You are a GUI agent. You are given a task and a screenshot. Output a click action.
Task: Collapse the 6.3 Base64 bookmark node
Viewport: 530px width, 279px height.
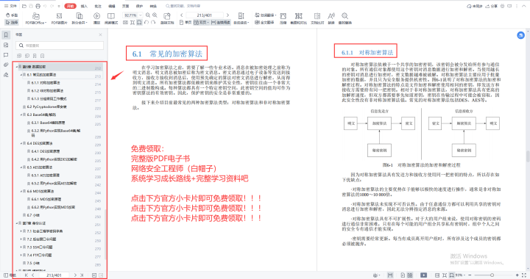coord(21,115)
